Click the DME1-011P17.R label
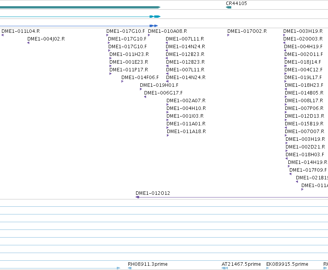This screenshot has width=328, height=270. pos(129,70)
